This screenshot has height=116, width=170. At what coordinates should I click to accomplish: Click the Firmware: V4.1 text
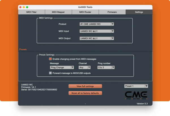pyautogui.click(x=29, y=87)
